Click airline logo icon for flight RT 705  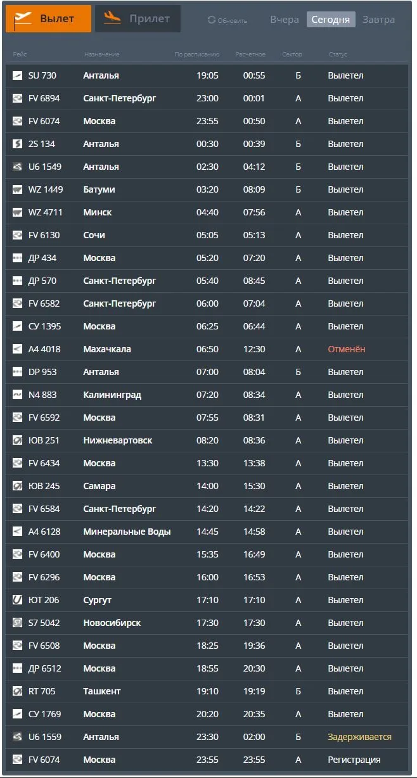pyautogui.click(x=18, y=691)
